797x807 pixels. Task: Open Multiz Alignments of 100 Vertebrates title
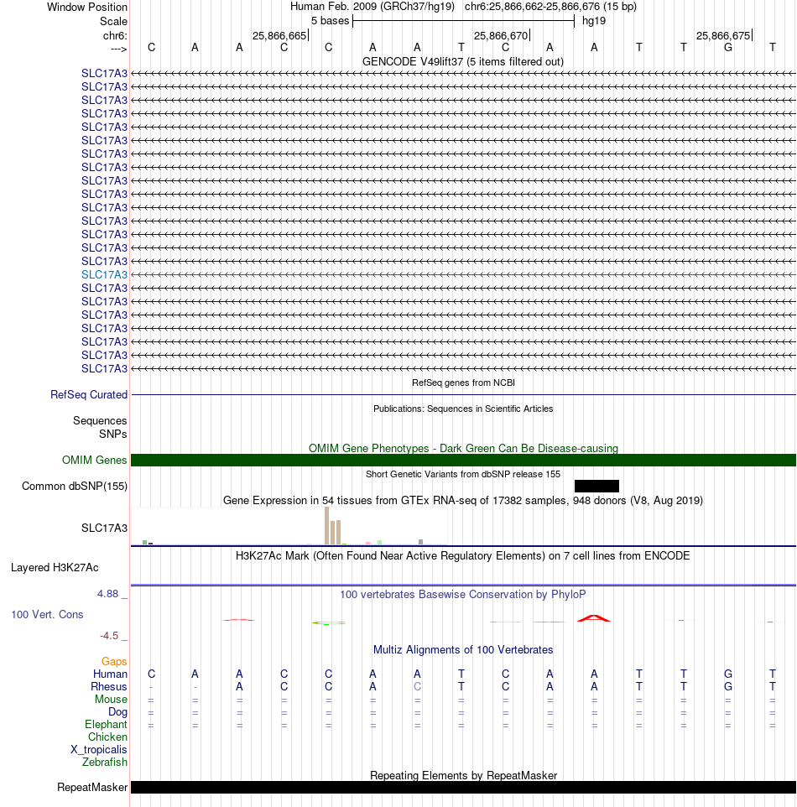pyautogui.click(x=463, y=650)
